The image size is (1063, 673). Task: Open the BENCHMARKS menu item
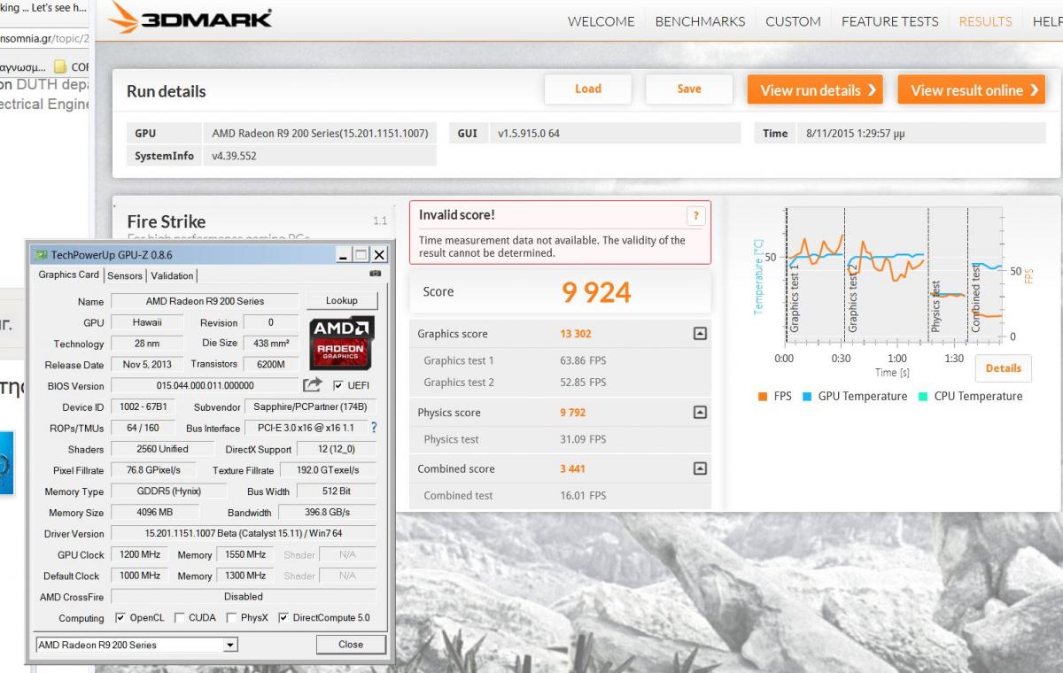[x=700, y=21]
